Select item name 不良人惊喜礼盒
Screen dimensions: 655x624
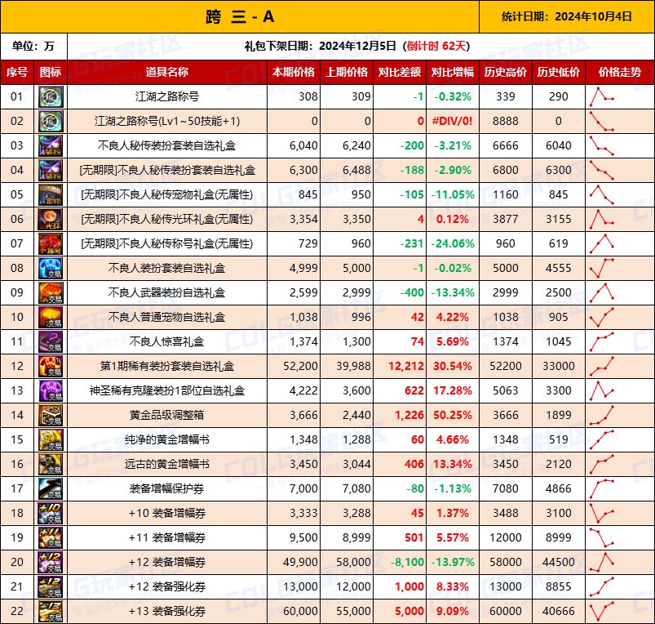pyautogui.click(x=167, y=341)
